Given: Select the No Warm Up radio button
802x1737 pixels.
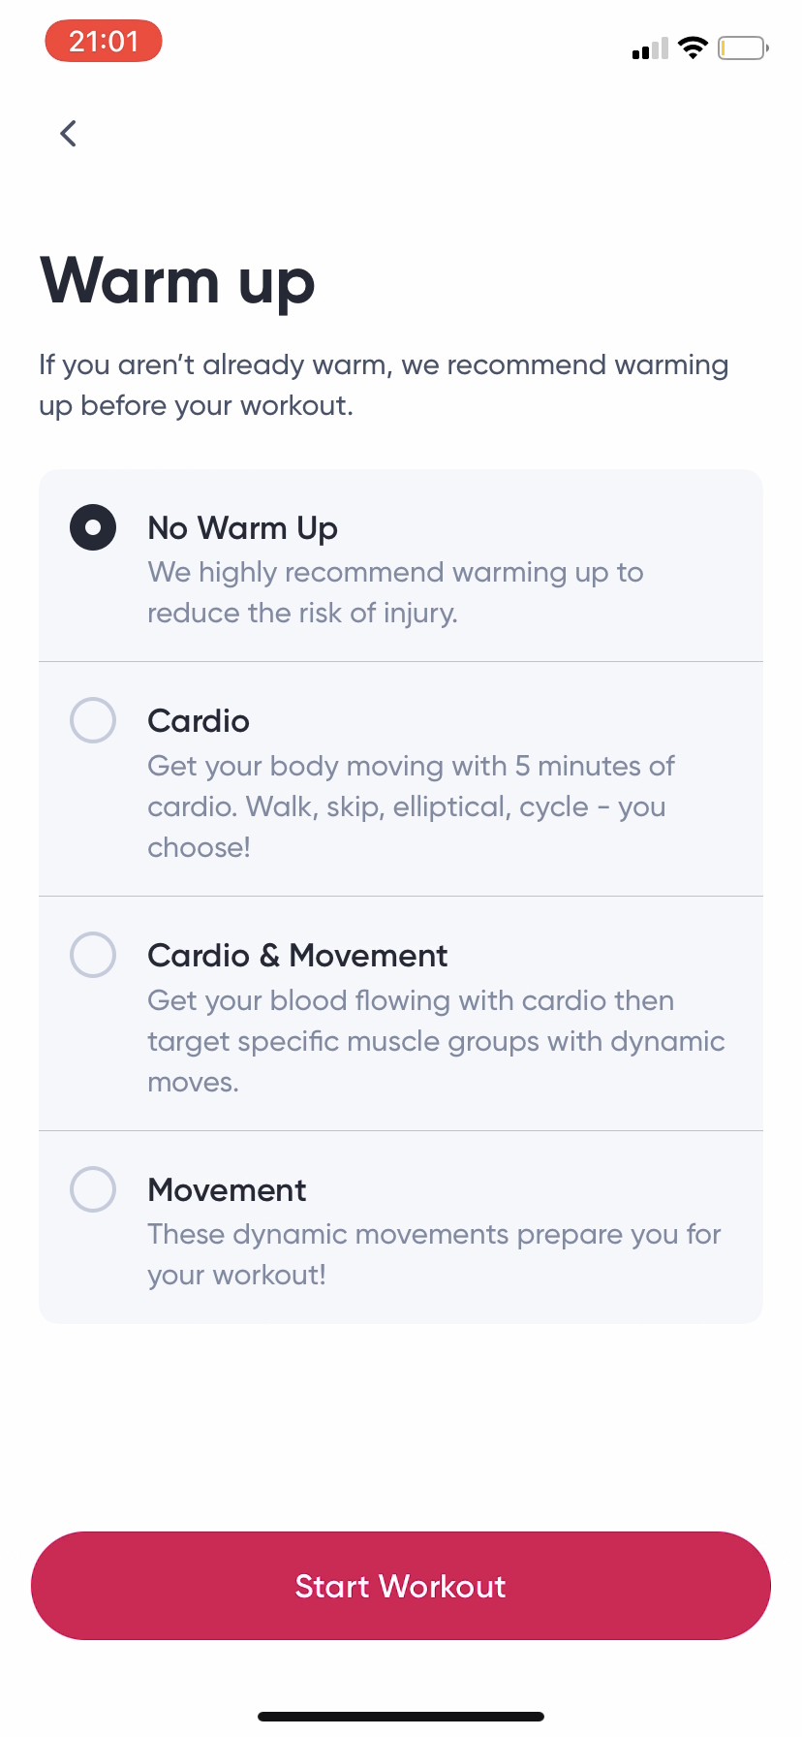Looking at the screenshot, I should [92, 526].
